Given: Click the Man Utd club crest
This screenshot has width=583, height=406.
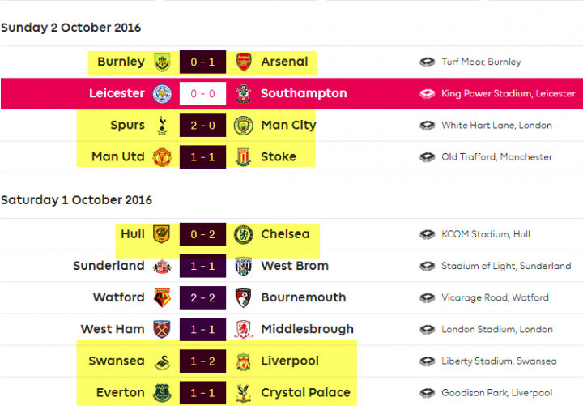Looking at the screenshot, I should point(162,157).
